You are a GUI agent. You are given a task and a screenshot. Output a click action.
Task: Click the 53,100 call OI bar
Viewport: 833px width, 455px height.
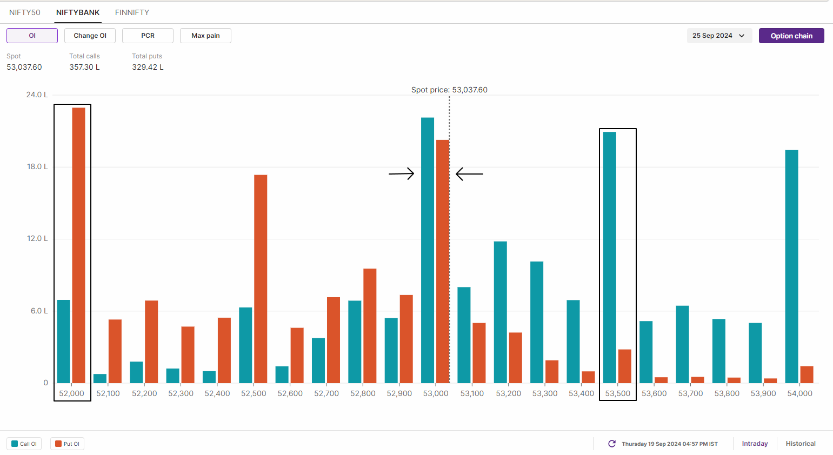[464, 335]
